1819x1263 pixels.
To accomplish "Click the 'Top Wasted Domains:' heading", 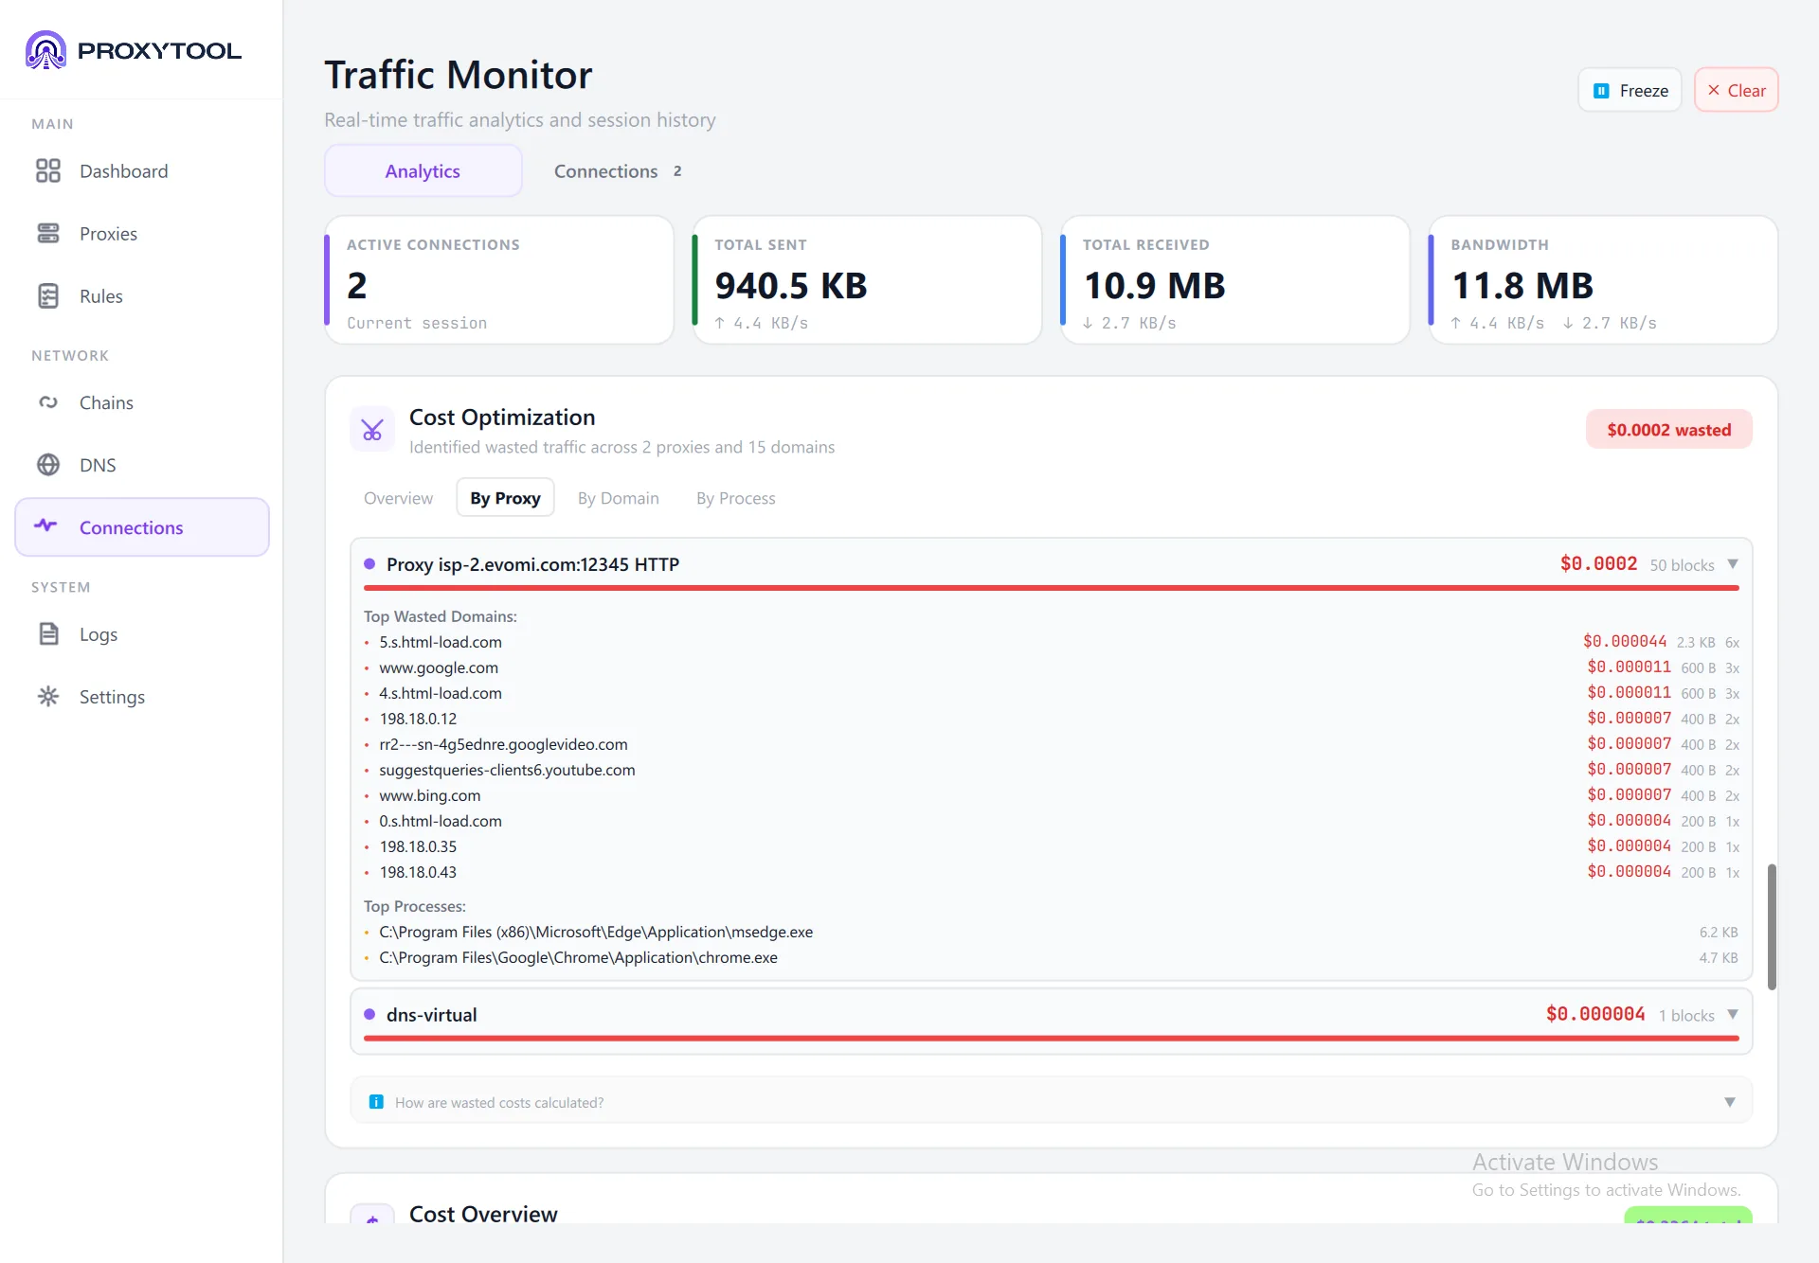I will pos(441,616).
